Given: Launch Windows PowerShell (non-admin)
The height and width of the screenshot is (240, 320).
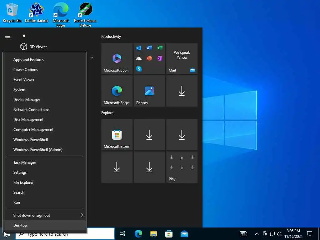Looking at the screenshot, I should pyautogui.click(x=45, y=140).
